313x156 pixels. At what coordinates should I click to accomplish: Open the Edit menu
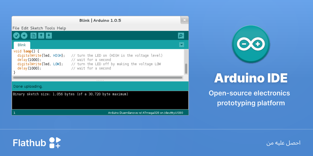pos(25,28)
